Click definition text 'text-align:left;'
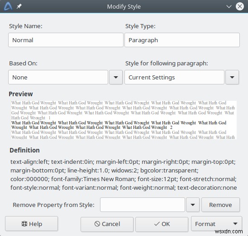248x236 pixels. tap(30, 162)
